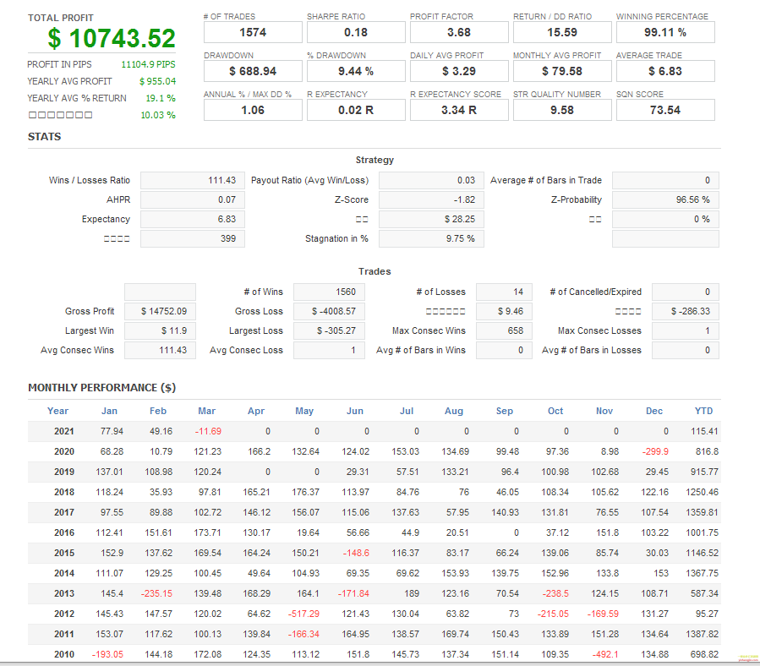Click the 2010 November value -492.1
Viewport: 760px width, 666px height.
tap(605, 654)
